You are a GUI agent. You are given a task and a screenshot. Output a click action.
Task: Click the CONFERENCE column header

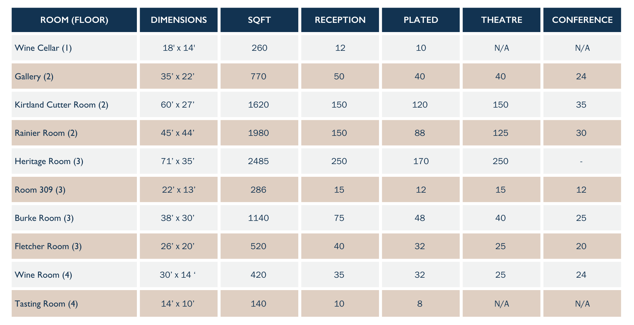[x=582, y=20]
